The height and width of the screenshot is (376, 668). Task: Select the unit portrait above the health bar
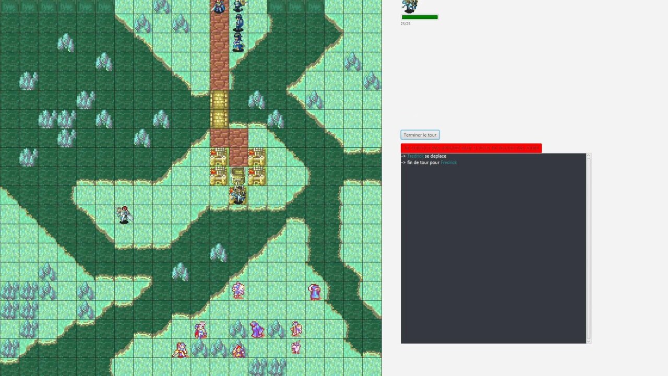[410, 6]
